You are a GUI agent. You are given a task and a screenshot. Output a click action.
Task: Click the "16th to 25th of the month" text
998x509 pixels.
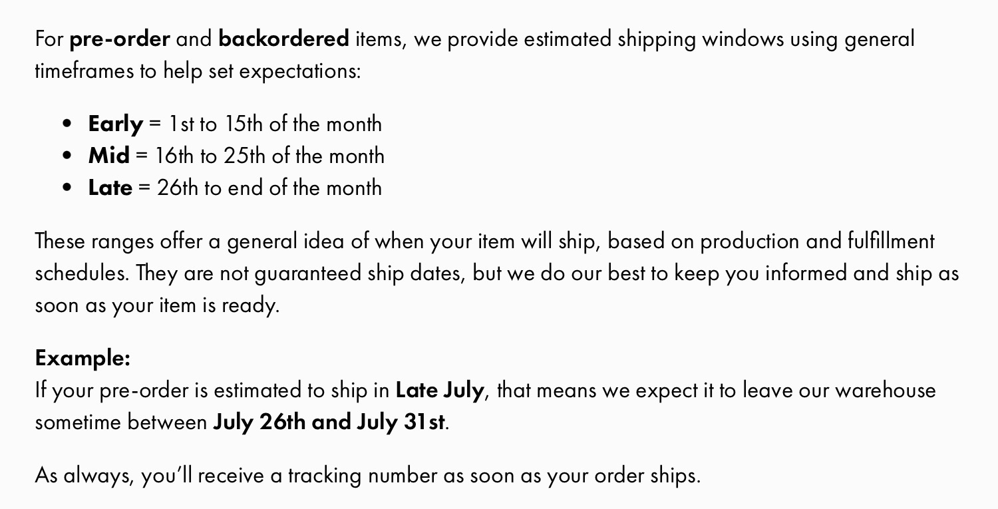tap(269, 156)
